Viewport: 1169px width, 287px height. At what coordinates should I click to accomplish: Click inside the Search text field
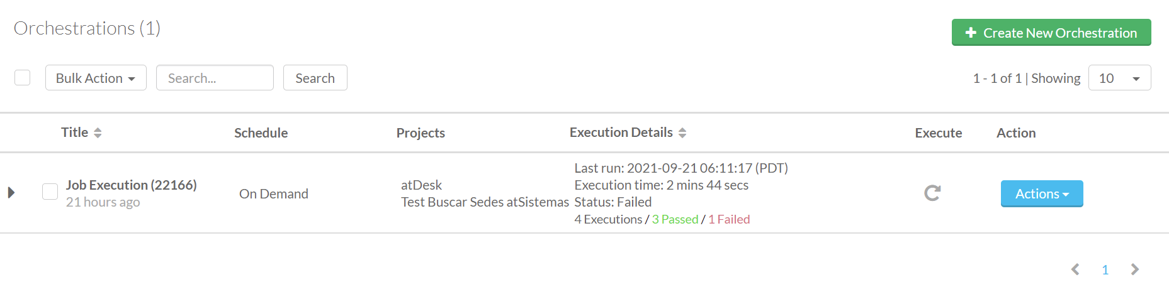click(x=215, y=78)
